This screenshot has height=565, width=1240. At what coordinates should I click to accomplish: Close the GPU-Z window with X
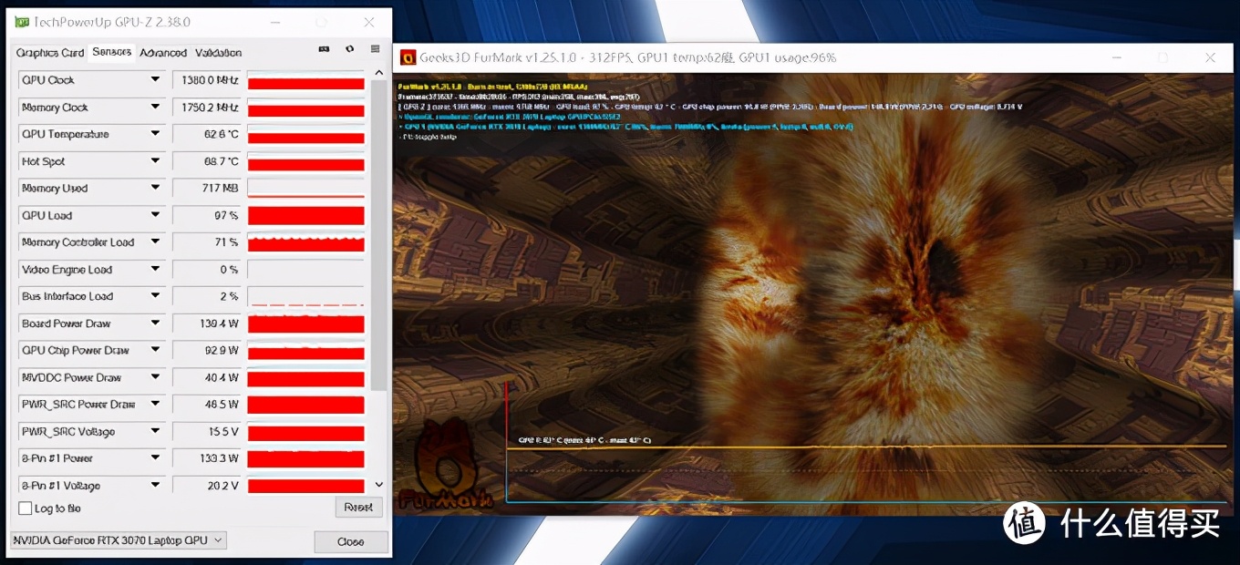368,22
